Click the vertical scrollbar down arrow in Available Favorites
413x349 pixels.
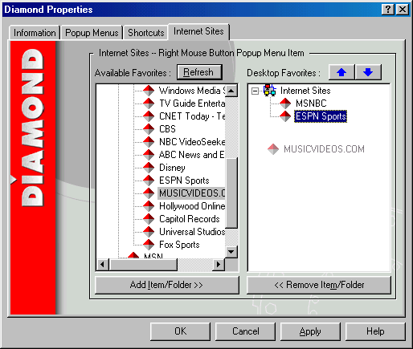[231, 252]
